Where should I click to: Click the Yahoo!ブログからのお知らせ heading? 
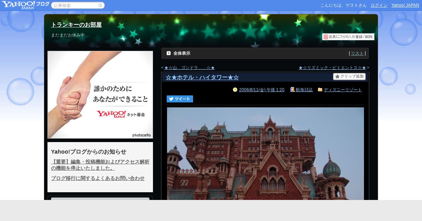(89, 152)
